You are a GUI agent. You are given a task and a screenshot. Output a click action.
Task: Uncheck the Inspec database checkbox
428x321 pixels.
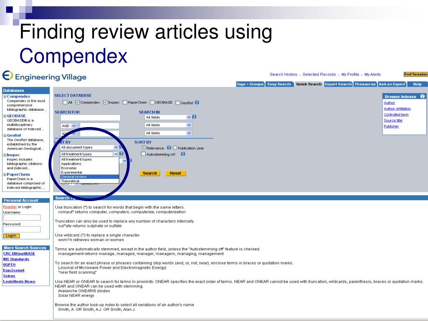point(105,102)
